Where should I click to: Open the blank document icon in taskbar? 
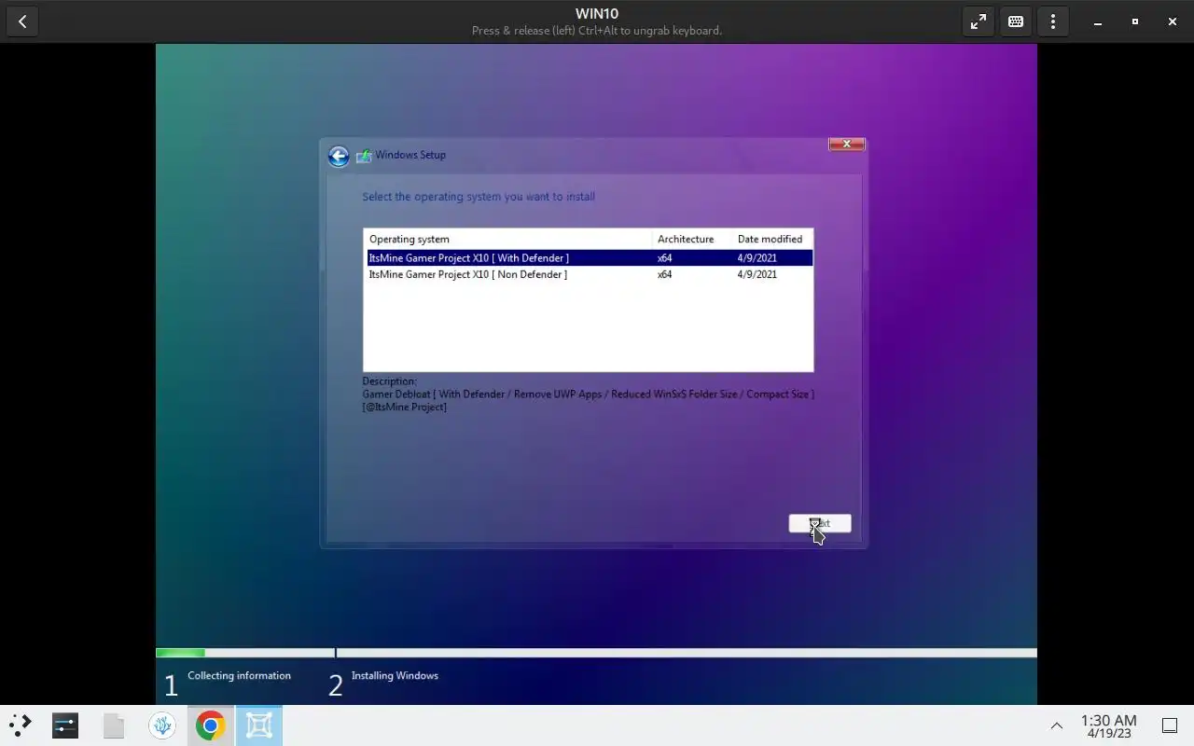(114, 725)
